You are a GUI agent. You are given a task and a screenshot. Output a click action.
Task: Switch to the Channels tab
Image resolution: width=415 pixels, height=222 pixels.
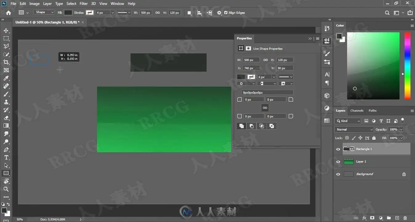(357, 110)
